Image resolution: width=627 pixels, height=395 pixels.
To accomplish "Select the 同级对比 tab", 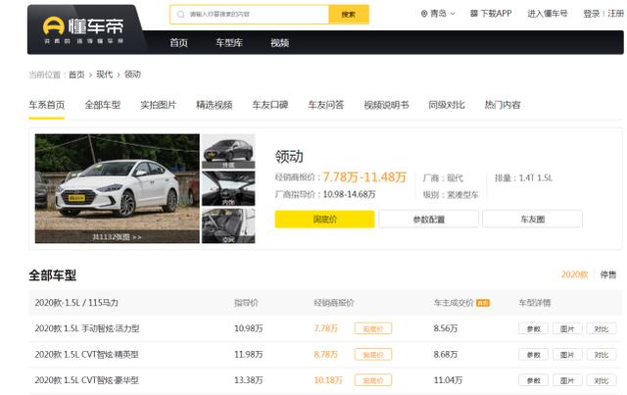I will click(447, 105).
